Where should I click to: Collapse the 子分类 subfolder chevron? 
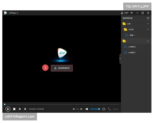(x=148, y=29)
